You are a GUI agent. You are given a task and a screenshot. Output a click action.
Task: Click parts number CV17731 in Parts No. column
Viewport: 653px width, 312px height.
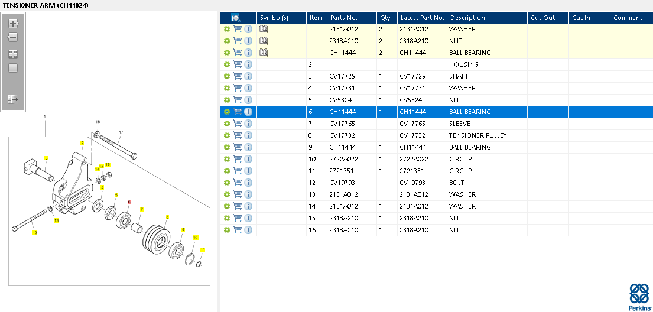(x=343, y=88)
